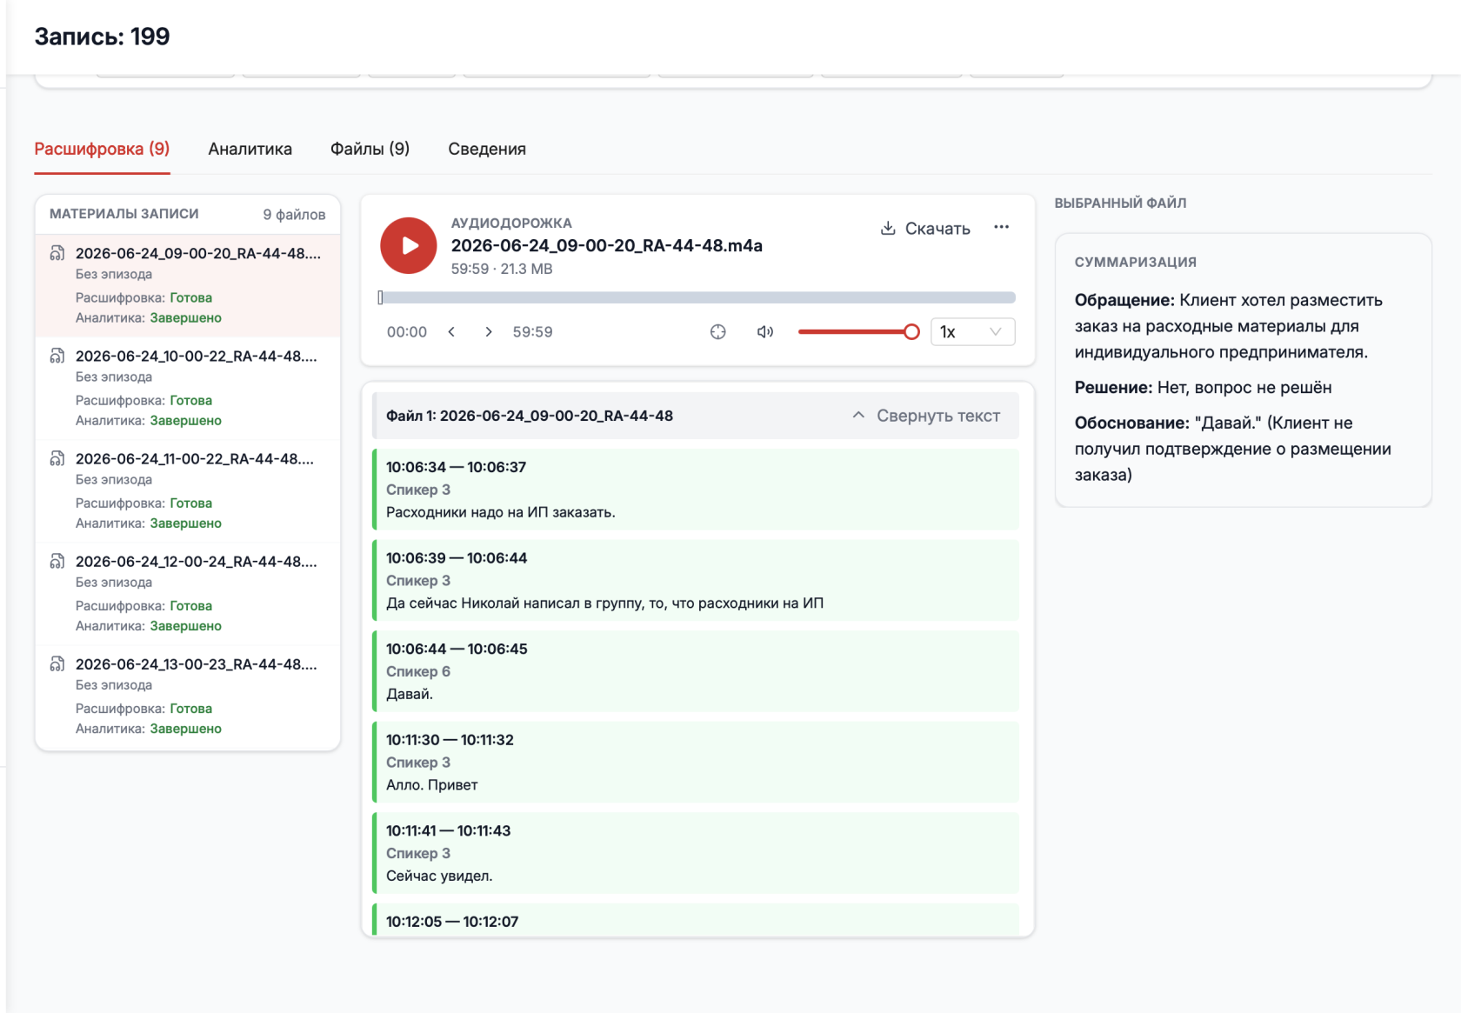
Task: Switch to the Аналитика tab
Action: 250,149
